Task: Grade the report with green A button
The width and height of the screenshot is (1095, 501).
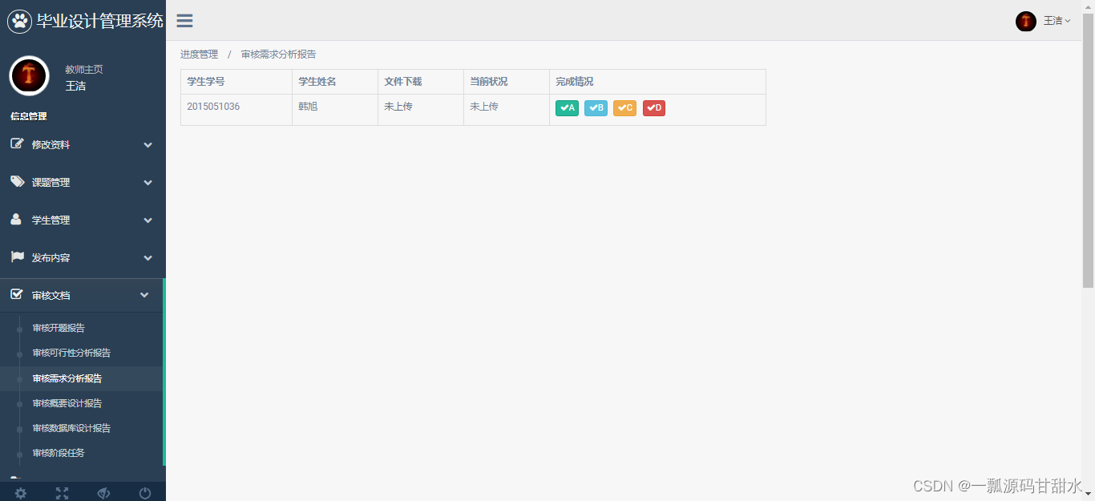Action: click(567, 108)
